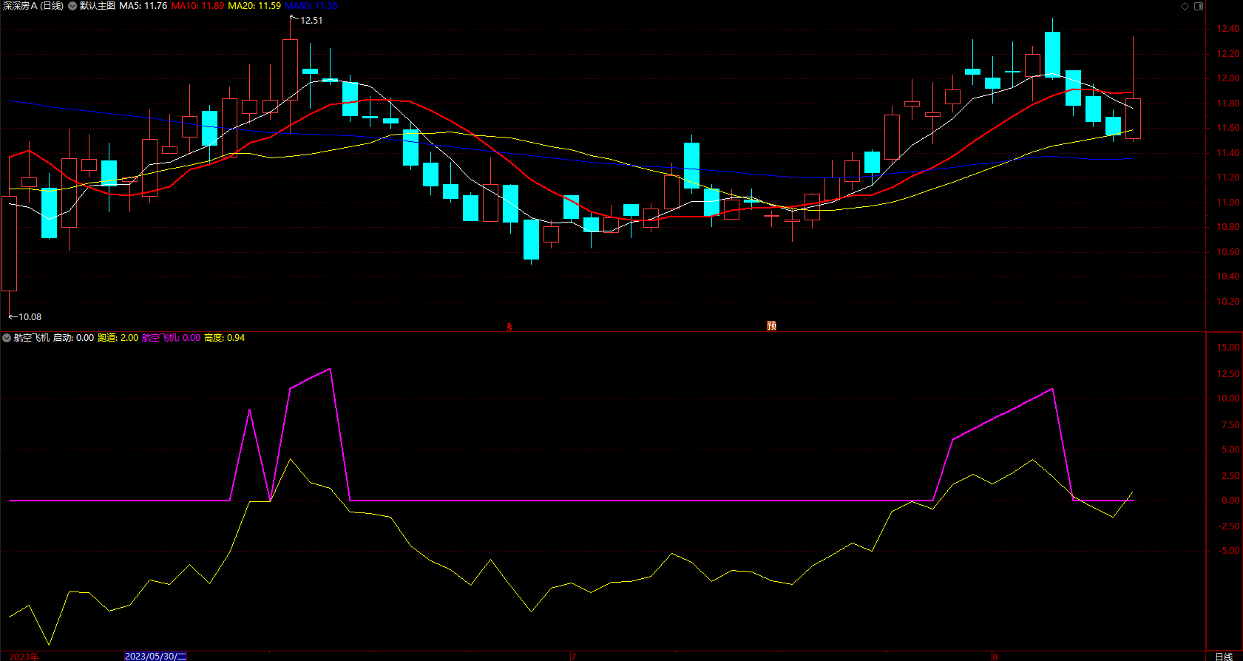Viewport: 1243px width, 661px height.
Task: Click the 高度: 0.94 value
Action: [x=224, y=338]
